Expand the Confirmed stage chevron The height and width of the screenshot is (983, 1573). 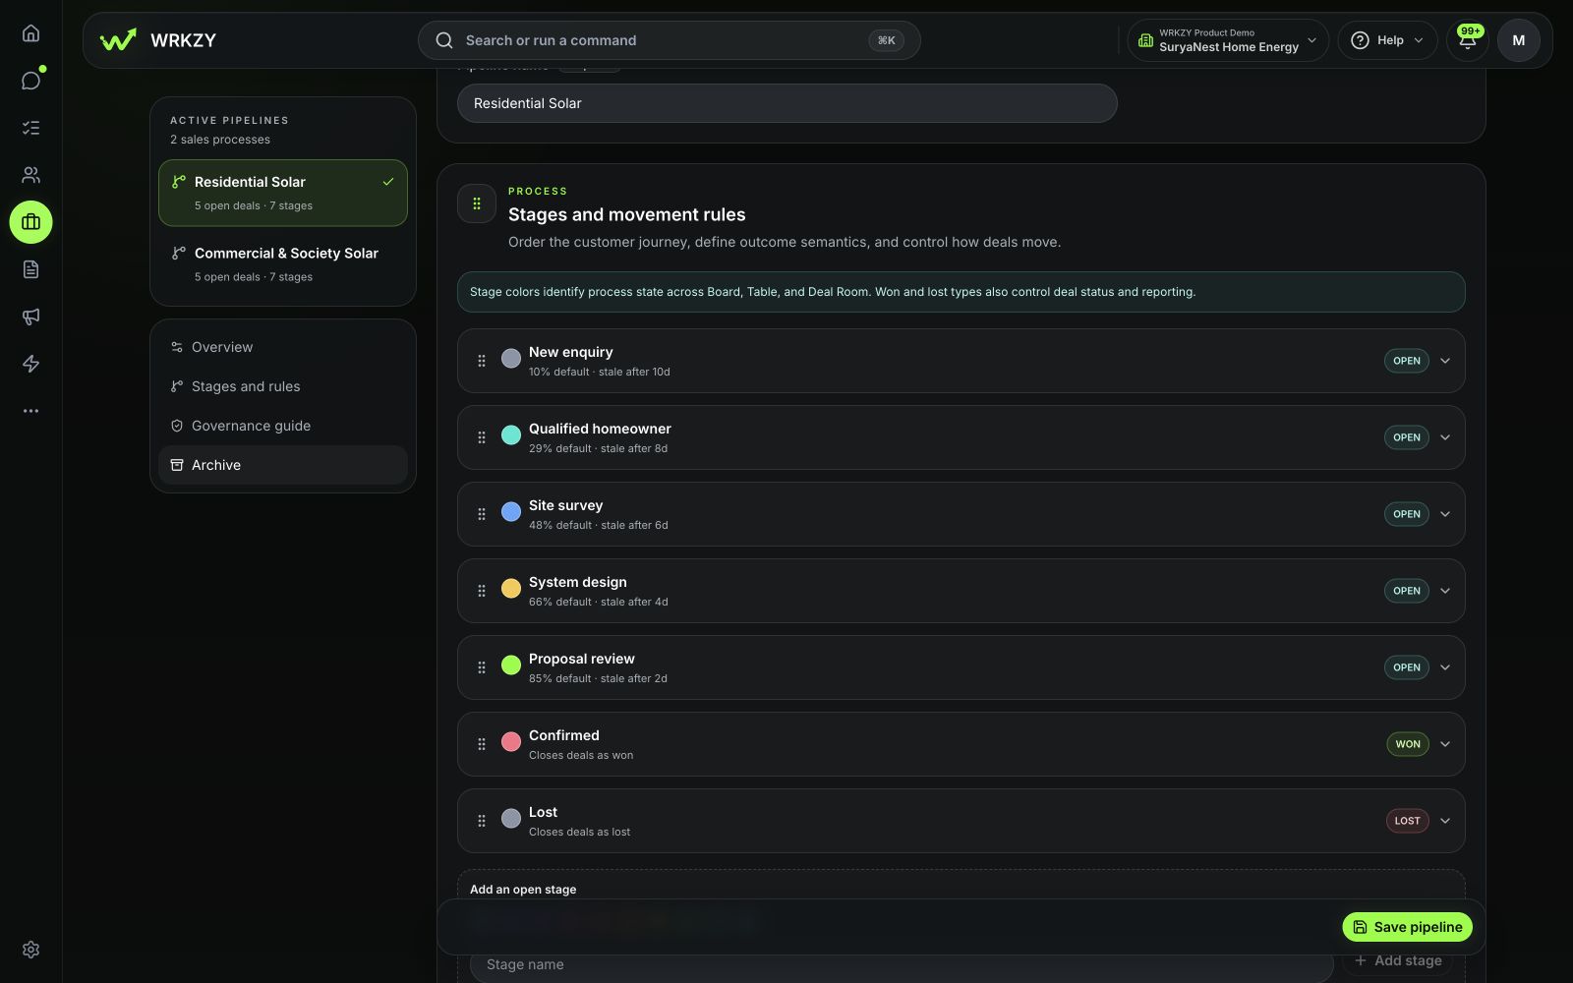1445,744
